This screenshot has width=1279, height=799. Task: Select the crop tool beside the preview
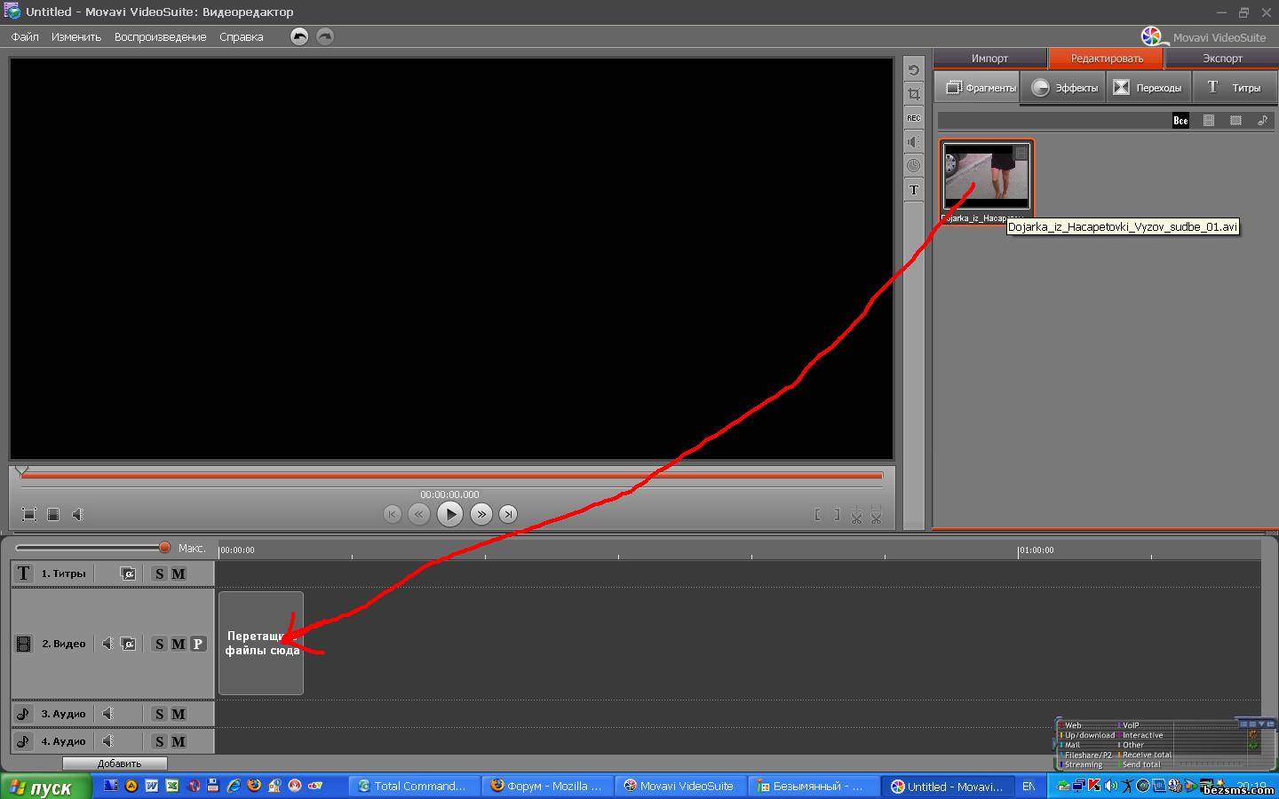pyautogui.click(x=913, y=94)
